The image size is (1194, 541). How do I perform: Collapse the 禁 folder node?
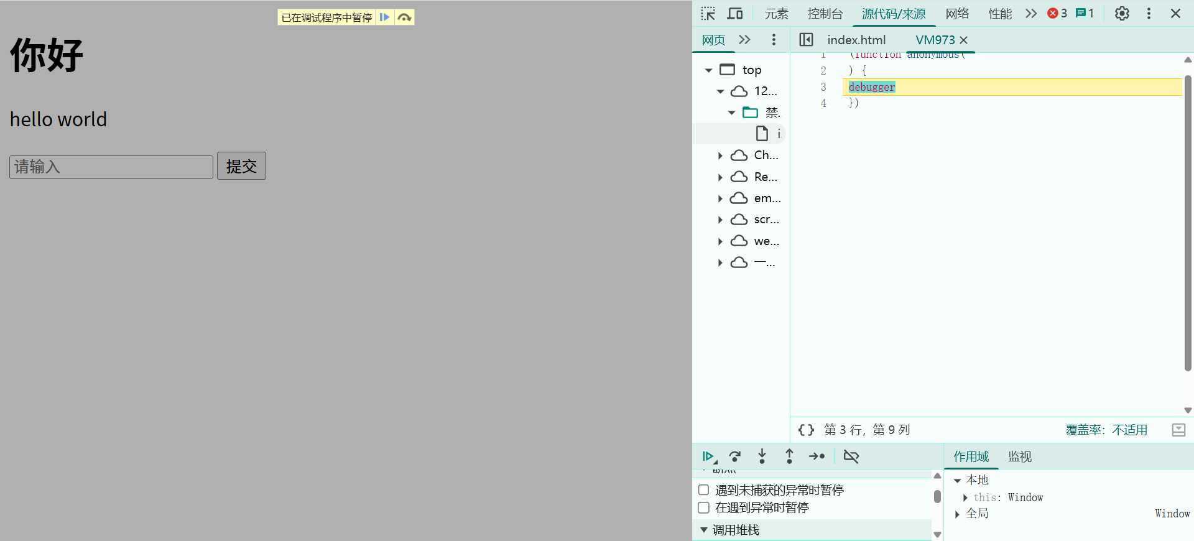732,113
